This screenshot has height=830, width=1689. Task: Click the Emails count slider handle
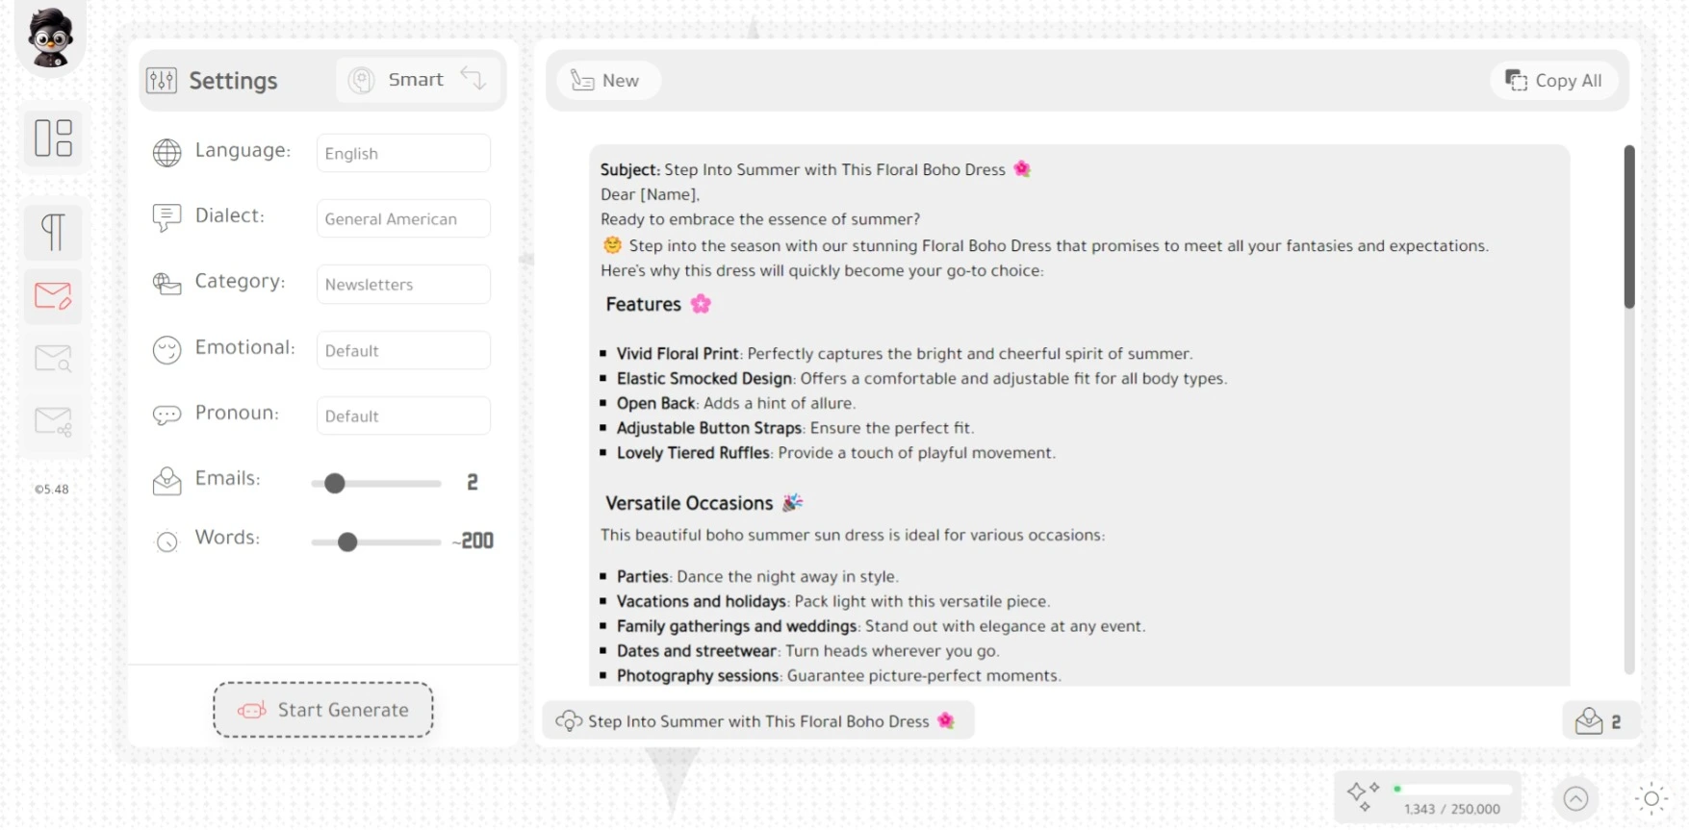(334, 483)
